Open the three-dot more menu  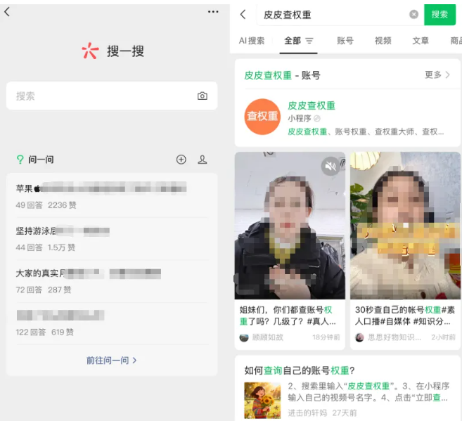pyautogui.click(x=213, y=12)
